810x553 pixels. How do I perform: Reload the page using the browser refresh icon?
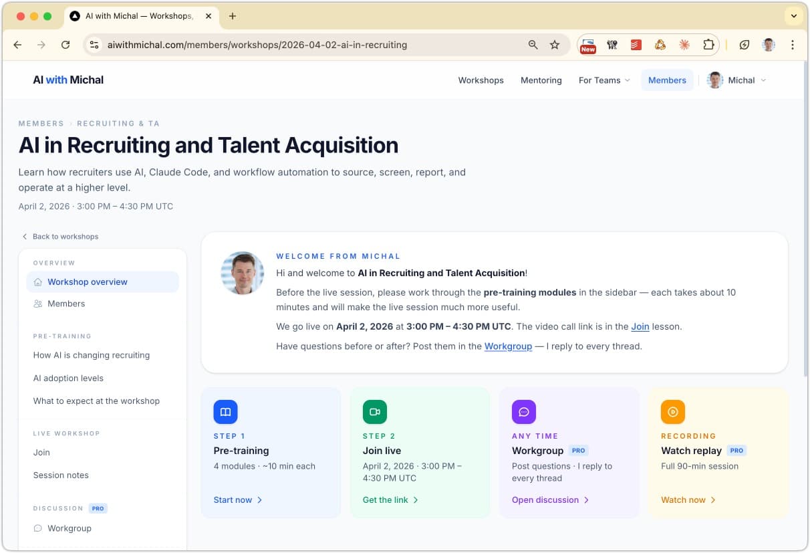point(65,45)
